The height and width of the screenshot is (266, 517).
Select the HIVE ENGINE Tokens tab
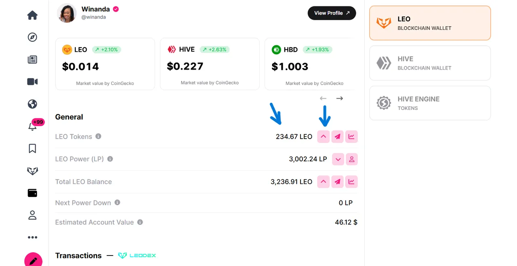[430, 103]
